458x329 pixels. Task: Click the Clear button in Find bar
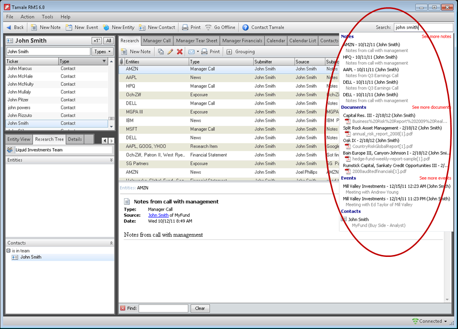coord(200,308)
